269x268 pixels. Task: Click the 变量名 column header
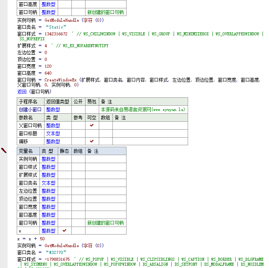28,151
